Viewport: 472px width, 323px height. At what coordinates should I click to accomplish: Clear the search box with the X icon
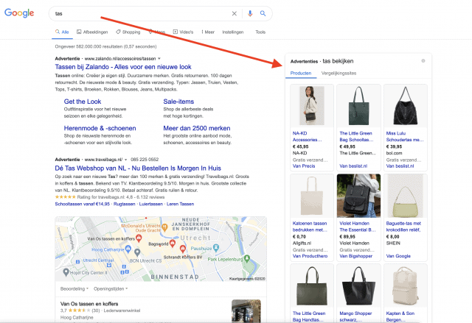[x=235, y=13]
